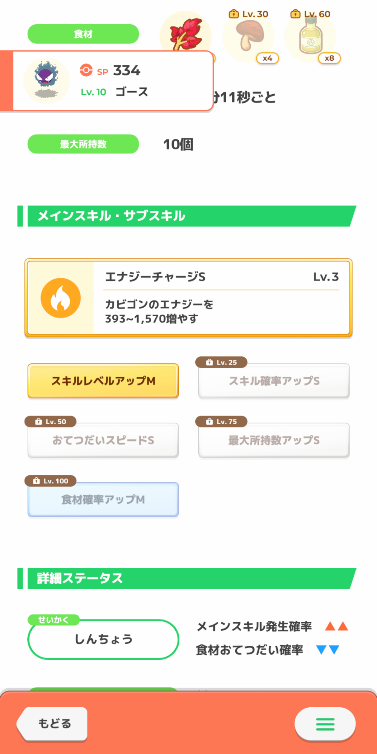Tap the しんちょう nature box
This screenshot has height=754, width=377.
click(103, 639)
